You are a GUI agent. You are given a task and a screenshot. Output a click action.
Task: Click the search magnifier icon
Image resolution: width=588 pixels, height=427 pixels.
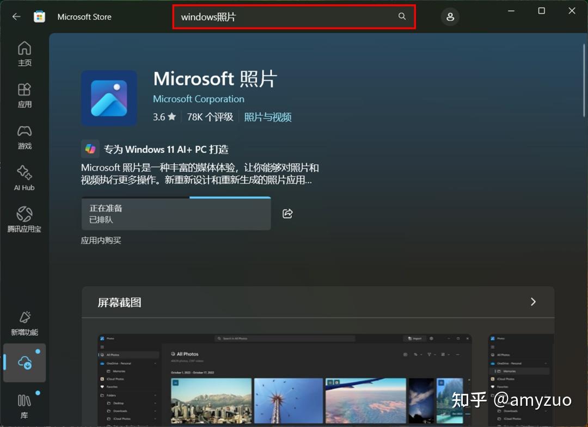click(x=402, y=17)
